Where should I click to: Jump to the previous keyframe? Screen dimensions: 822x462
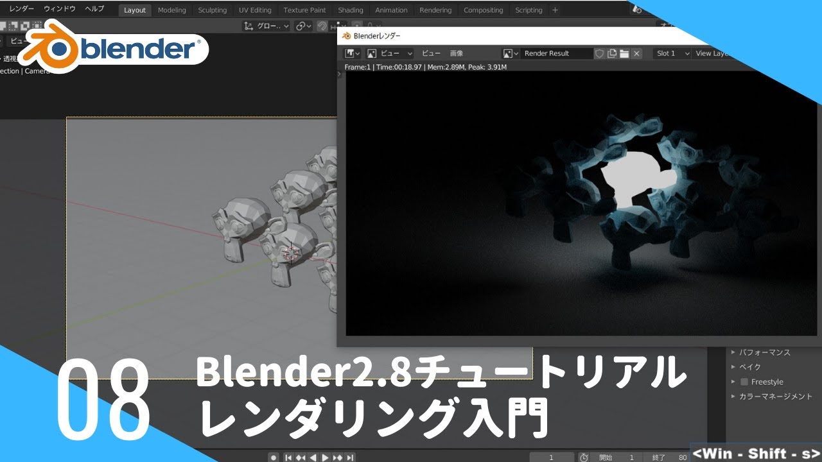coord(301,458)
